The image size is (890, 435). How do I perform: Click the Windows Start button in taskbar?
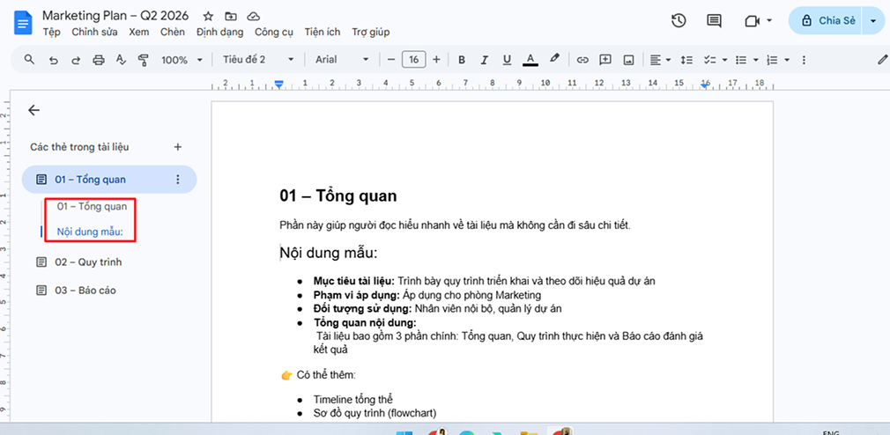[x=404, y=431]
